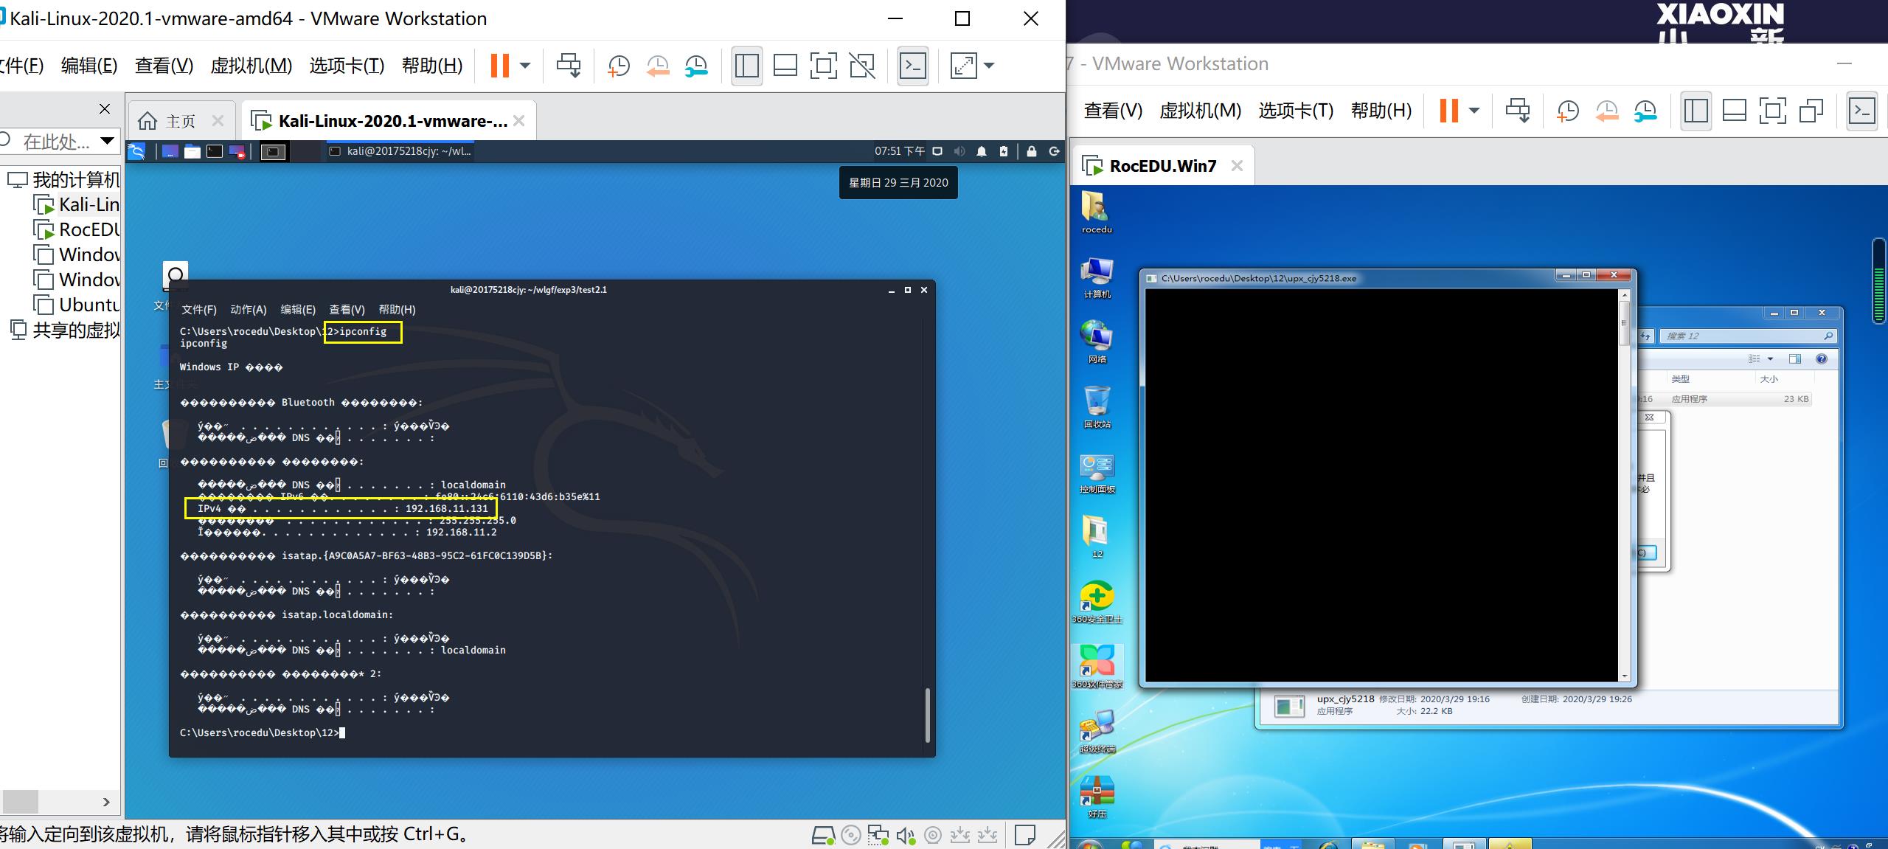This screenshot has width=1888, height=849.
Task: Select RocEDU VM in library tree
Action: tap(77, 229)
